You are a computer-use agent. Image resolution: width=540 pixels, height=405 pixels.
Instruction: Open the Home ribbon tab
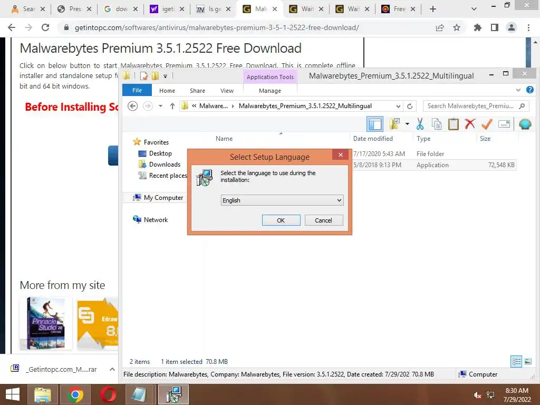(x=167, y=91)
